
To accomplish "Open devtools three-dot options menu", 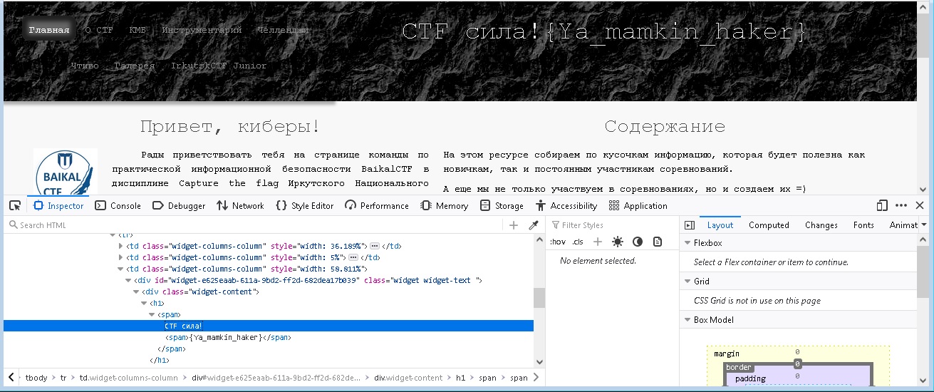I will tap(901, 205).
